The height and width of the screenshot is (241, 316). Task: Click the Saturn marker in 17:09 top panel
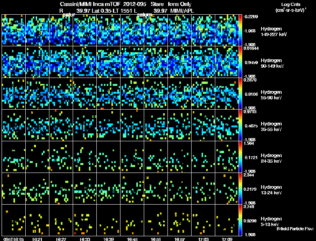coord(232,35)
